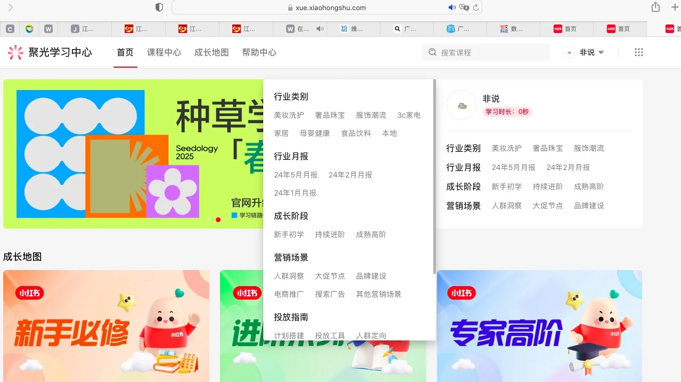
Task: Open the nine-dot apps grid icon
Action: pyautogui.click(x=639, y=52)
